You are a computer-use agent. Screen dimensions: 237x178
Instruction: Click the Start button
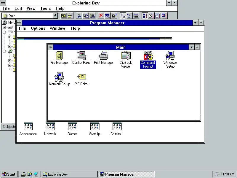point(9,174)
